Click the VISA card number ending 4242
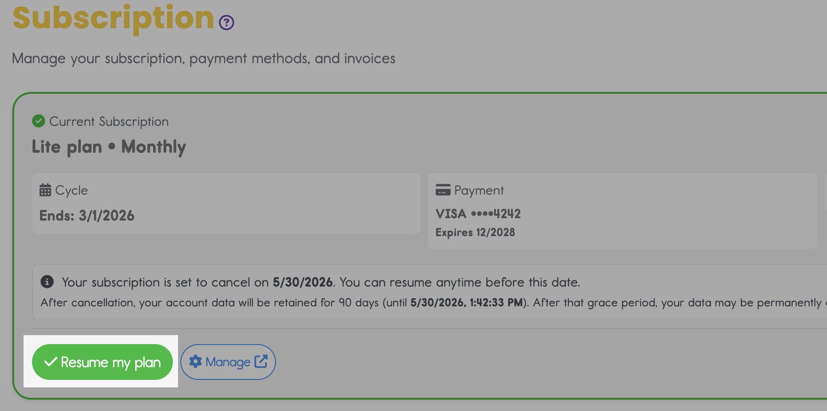 click(x=478, y=214)
